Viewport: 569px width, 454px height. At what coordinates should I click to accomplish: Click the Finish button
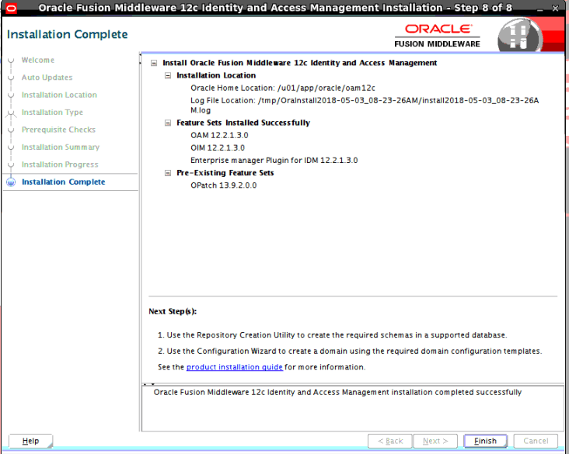click(x=485, y=441)
